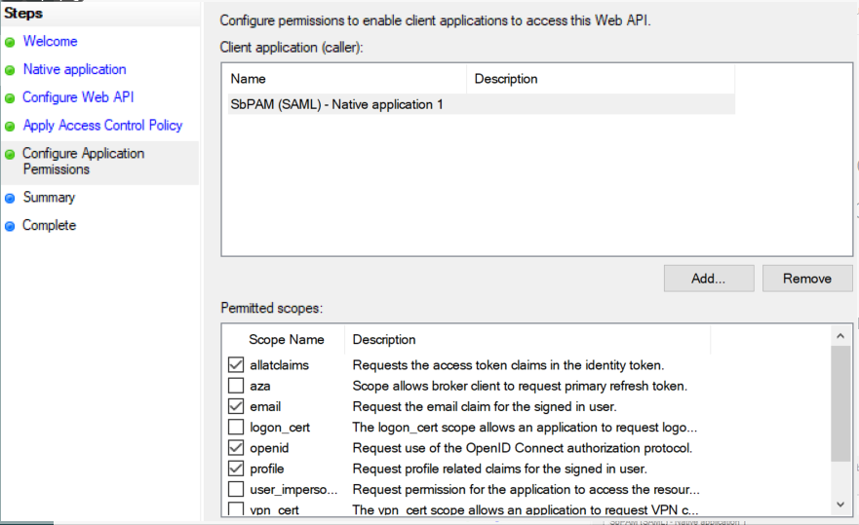859x525 pixels.
Task: Disable the email scope checkbox
Action: point(236,406)
